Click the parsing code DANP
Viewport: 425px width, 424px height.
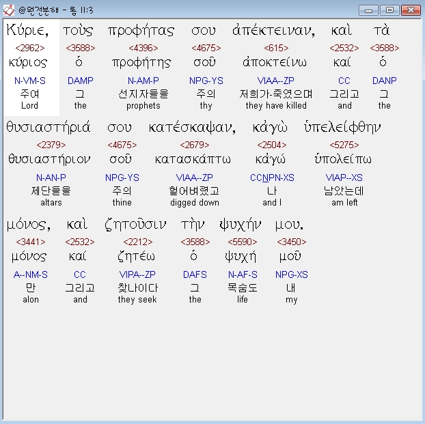[x=384, y=81]
